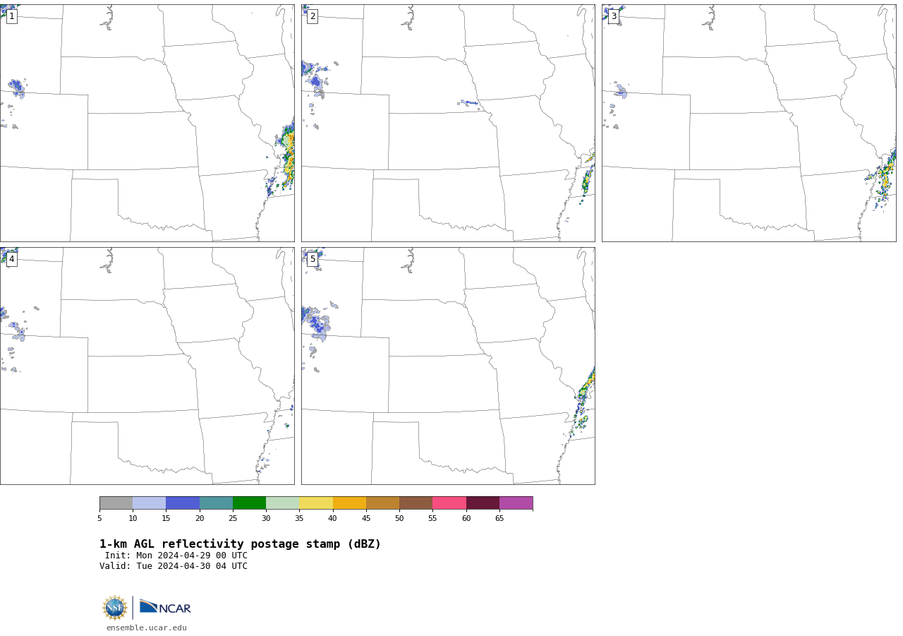Click the panel number 3 label
The image size is (903, 636).
click(613, 16)
